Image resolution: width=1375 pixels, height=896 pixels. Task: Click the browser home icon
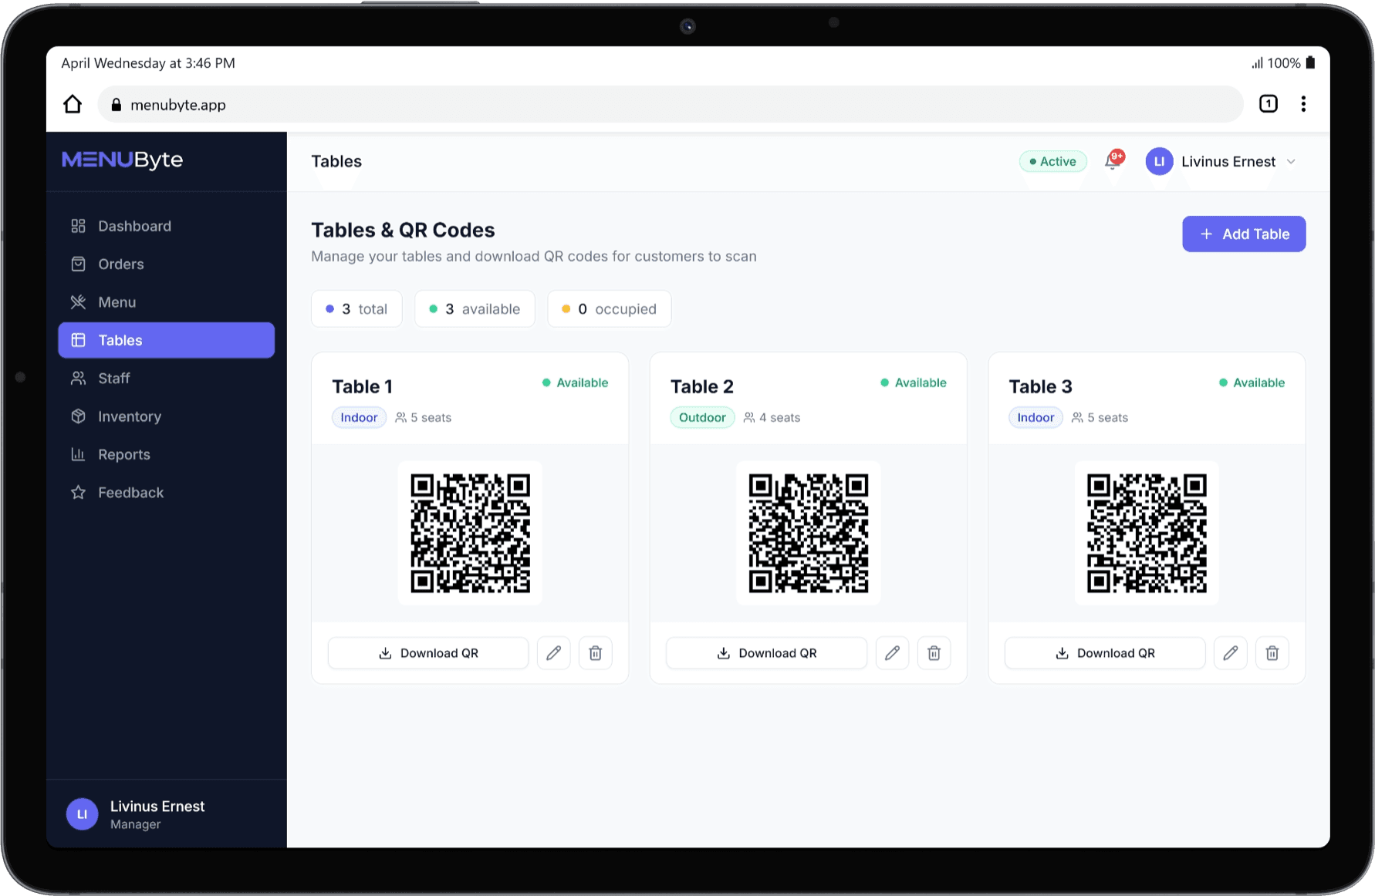click(73, 104)
